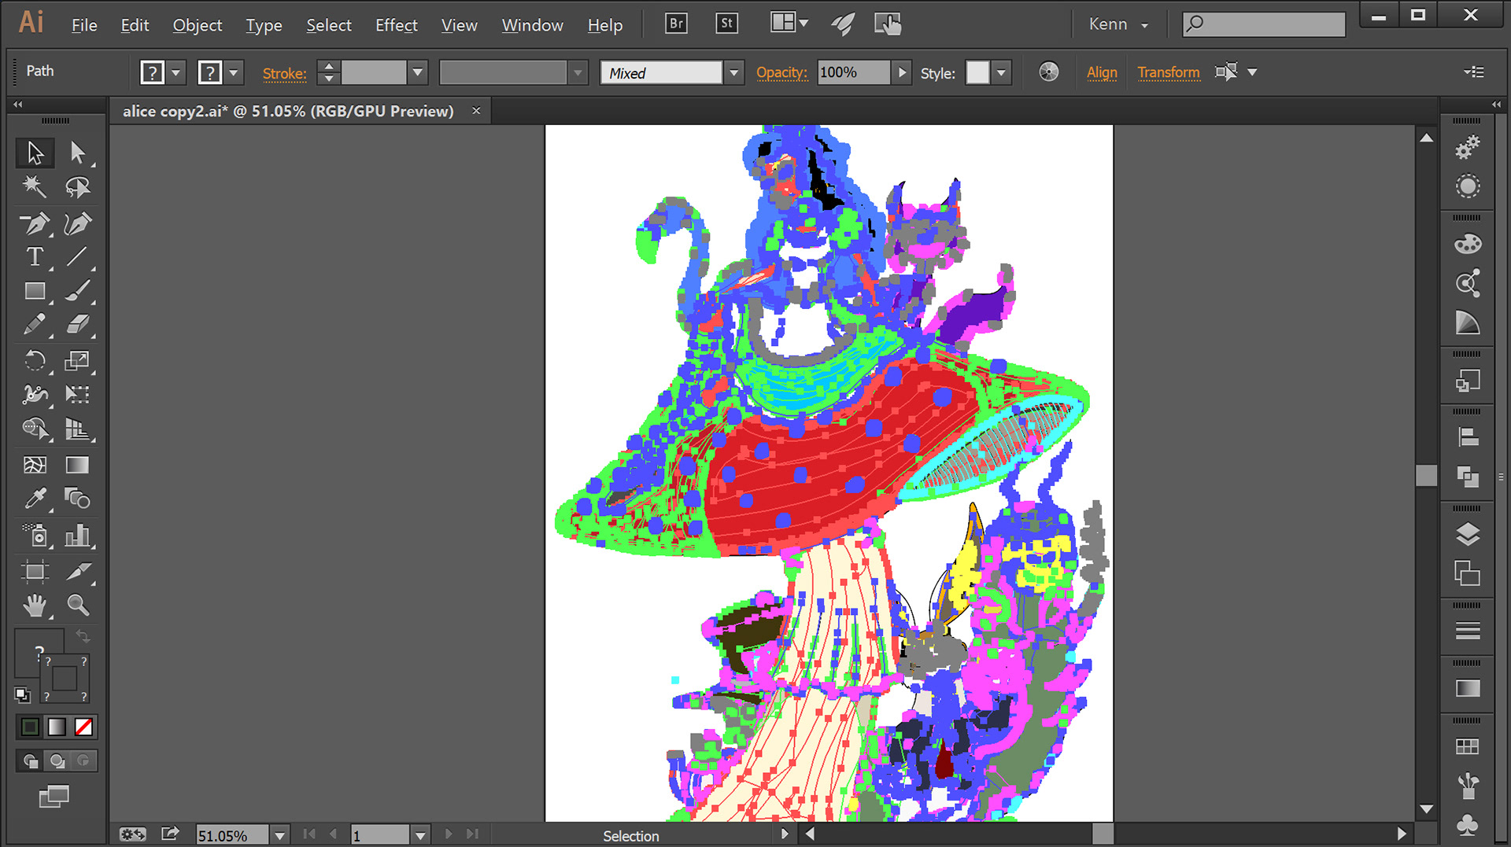Select the Hand tool

click(35, 605)
